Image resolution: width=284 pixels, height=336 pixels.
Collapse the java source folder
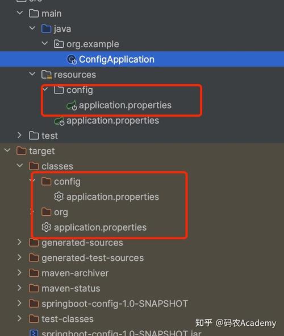(32, 28)
